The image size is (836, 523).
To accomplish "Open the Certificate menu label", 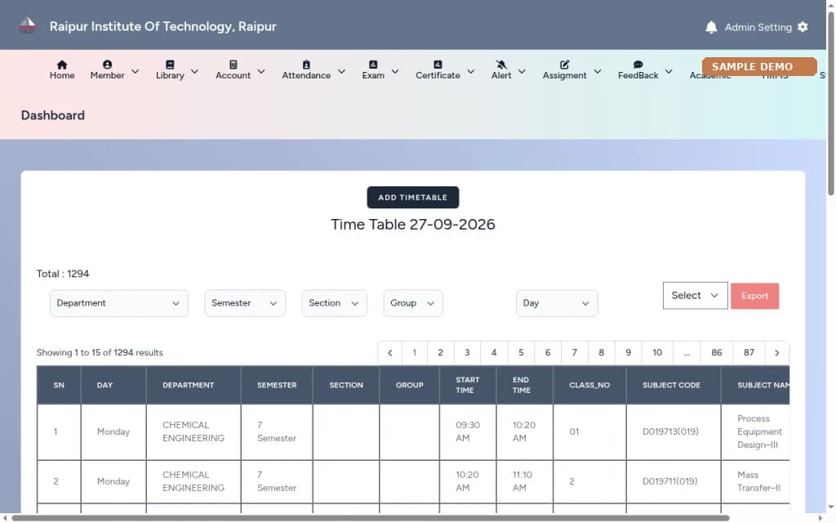I will coord(438,76).
